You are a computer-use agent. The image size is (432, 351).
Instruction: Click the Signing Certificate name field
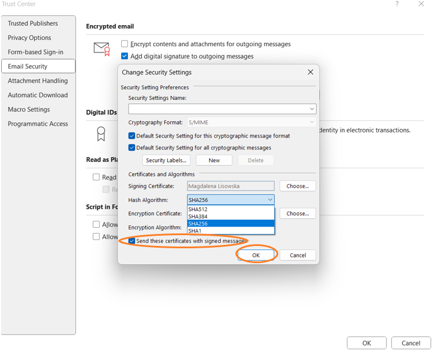(231, 186)
